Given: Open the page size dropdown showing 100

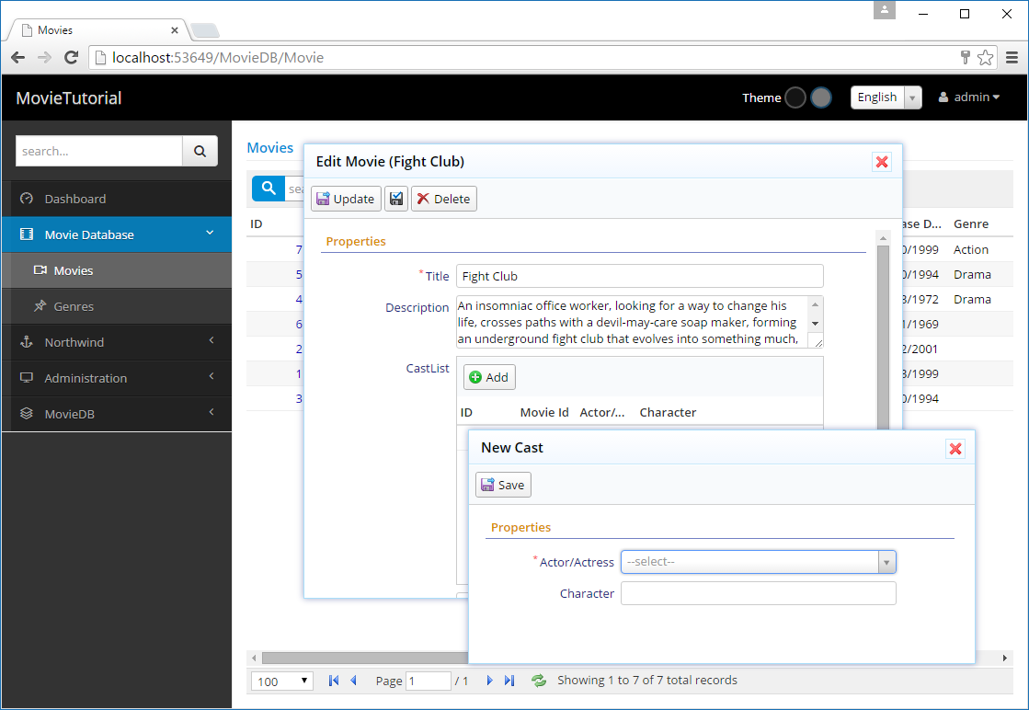Looking at the screenshot, I should [x=281, y=681].
